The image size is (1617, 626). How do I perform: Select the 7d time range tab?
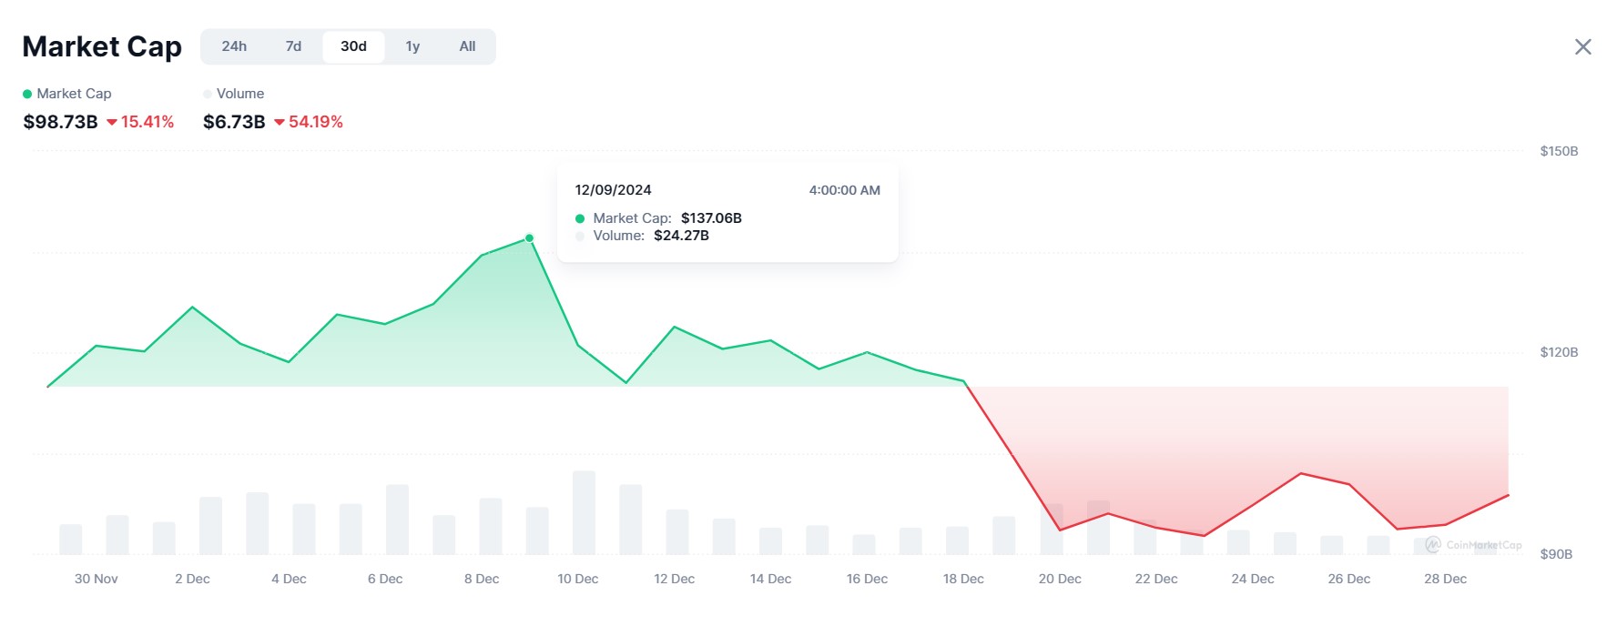pos(293,46)
